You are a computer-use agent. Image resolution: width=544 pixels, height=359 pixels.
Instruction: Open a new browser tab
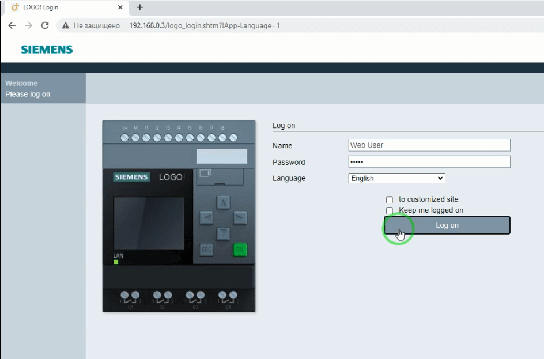click(139, 7)
